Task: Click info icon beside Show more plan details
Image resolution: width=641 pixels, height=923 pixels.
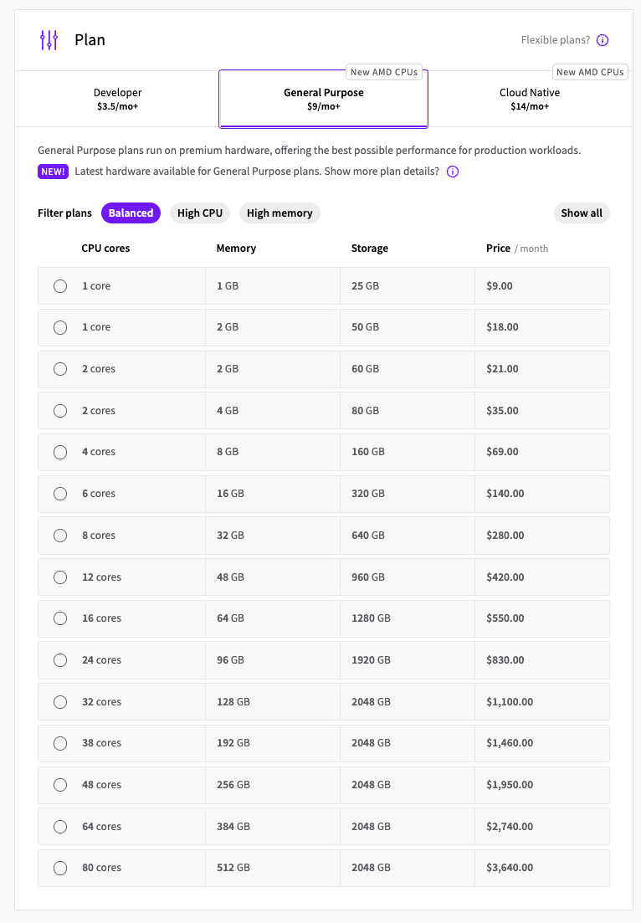Action: (x=453, y=172)
